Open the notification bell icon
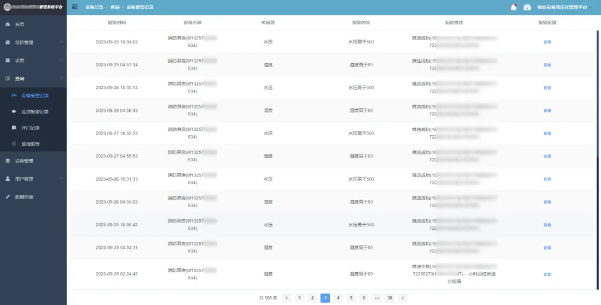The width and height of the screenshot is (601, 305). point(514,7)
